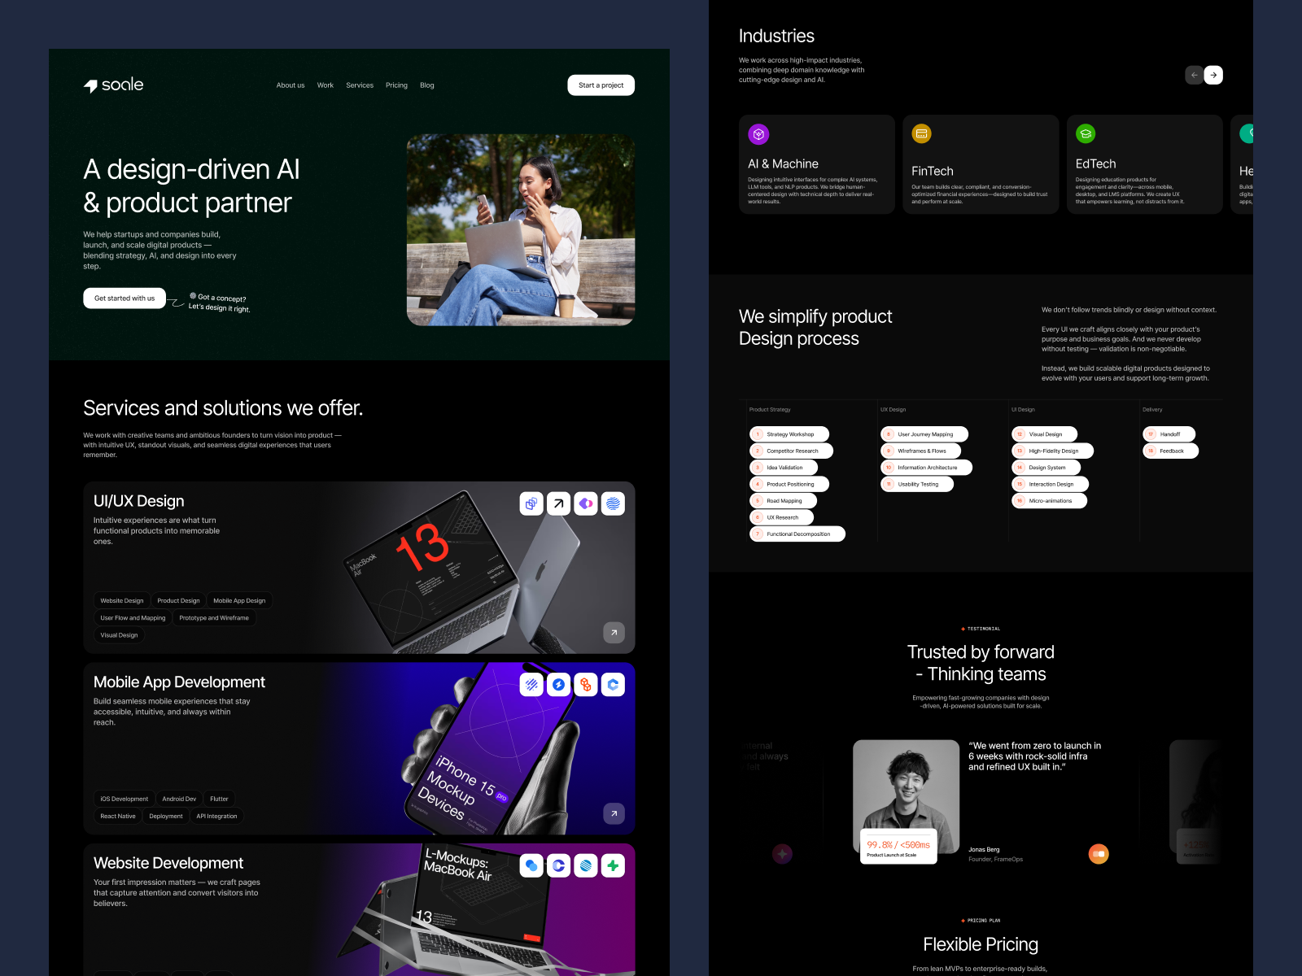Click the blue lightning-bolt icon on Mobile App Development card

coord(558,685)
